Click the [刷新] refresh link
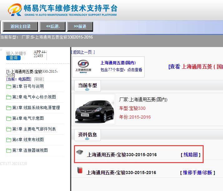Screen dimensions: 223x191 (39, 79)
